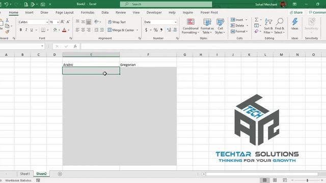Screen dimensions: 326x183
Task: Select Top Align icon
Action: coord(77,21)
